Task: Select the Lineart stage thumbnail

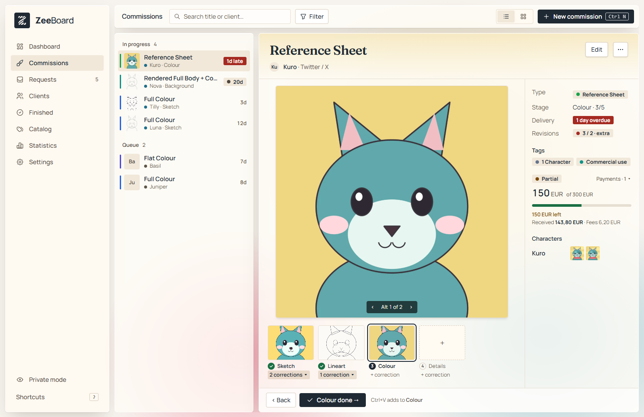Action: (341, 343)
